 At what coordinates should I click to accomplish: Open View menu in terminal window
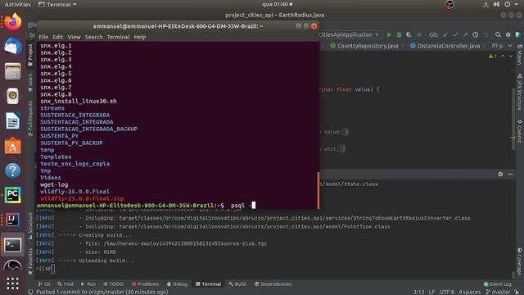74,37
